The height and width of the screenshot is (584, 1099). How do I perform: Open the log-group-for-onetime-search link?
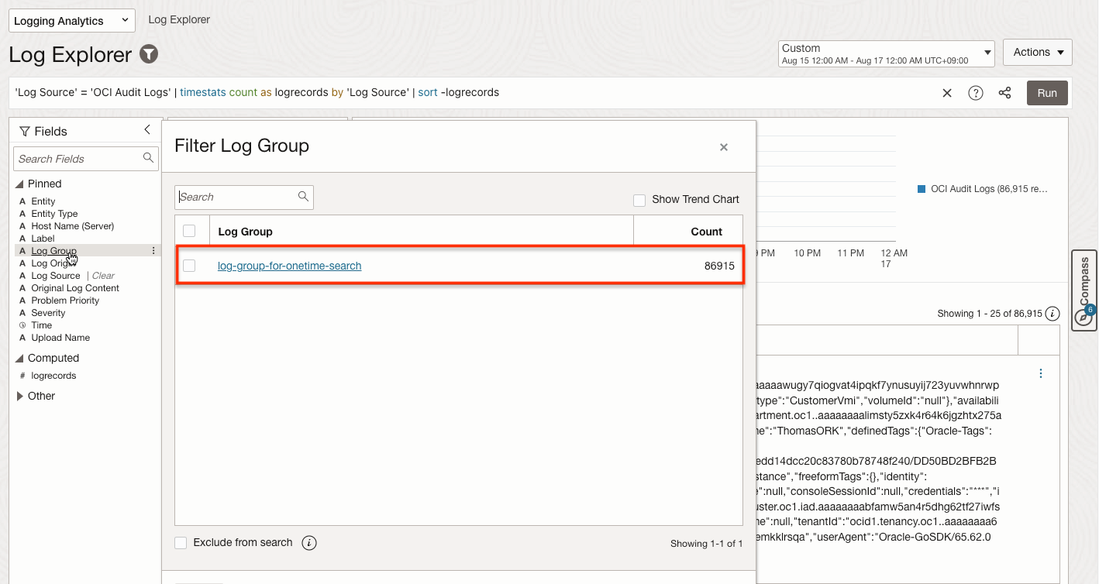pyautogui.click(x=289, y=266)
